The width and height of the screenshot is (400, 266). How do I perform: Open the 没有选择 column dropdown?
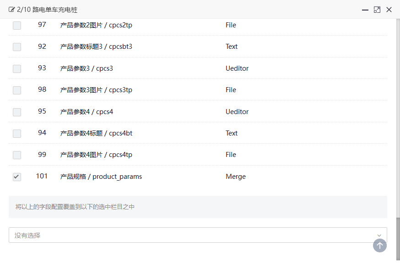192,235
